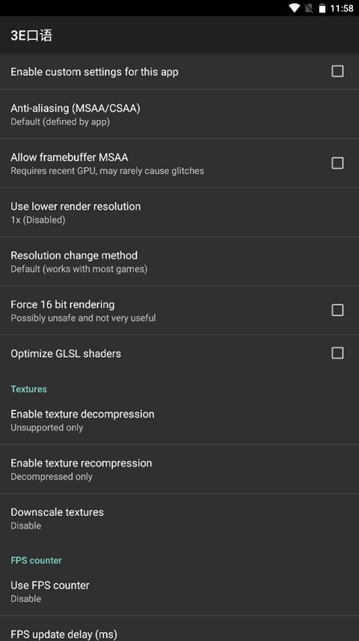The width and height of the screenshot is (359, 641).
Task: Open Use lower render resolution setting
Action: (179, 212)
